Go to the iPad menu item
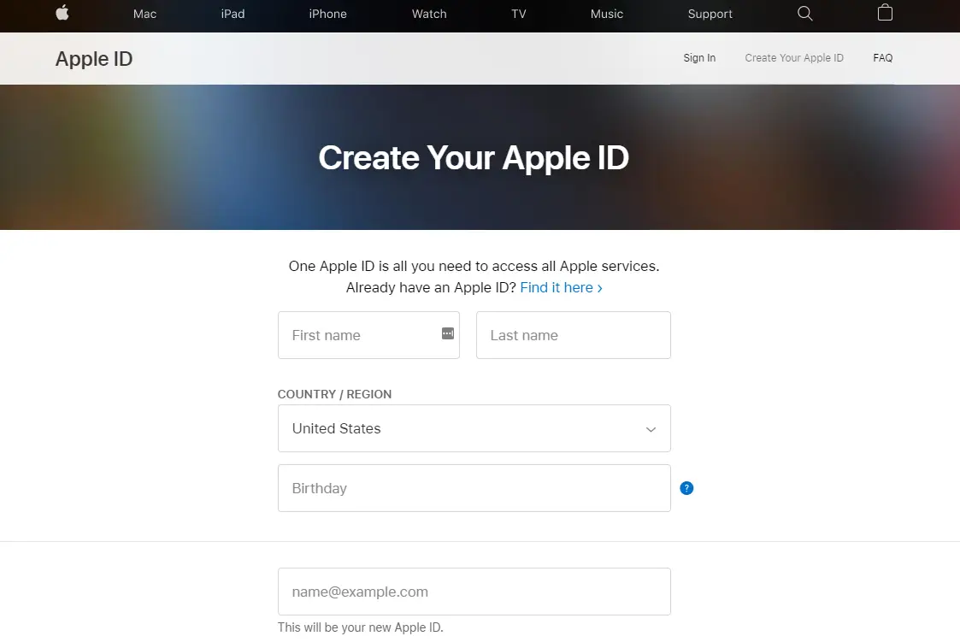960x642 pixels. [233, 14]
